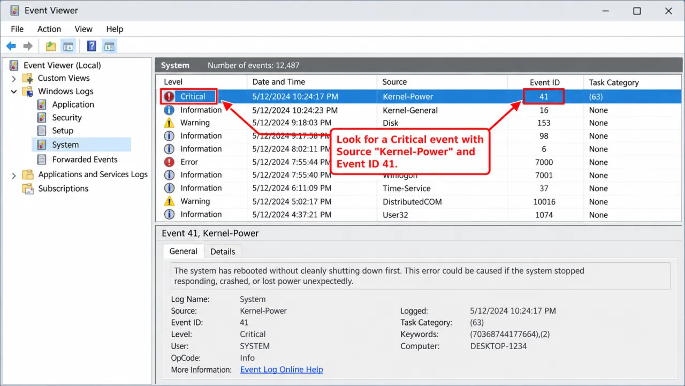Viewport: 685px width, 386px height.
Task: Sort by the Event ID column header
Action: pos(545,82)
